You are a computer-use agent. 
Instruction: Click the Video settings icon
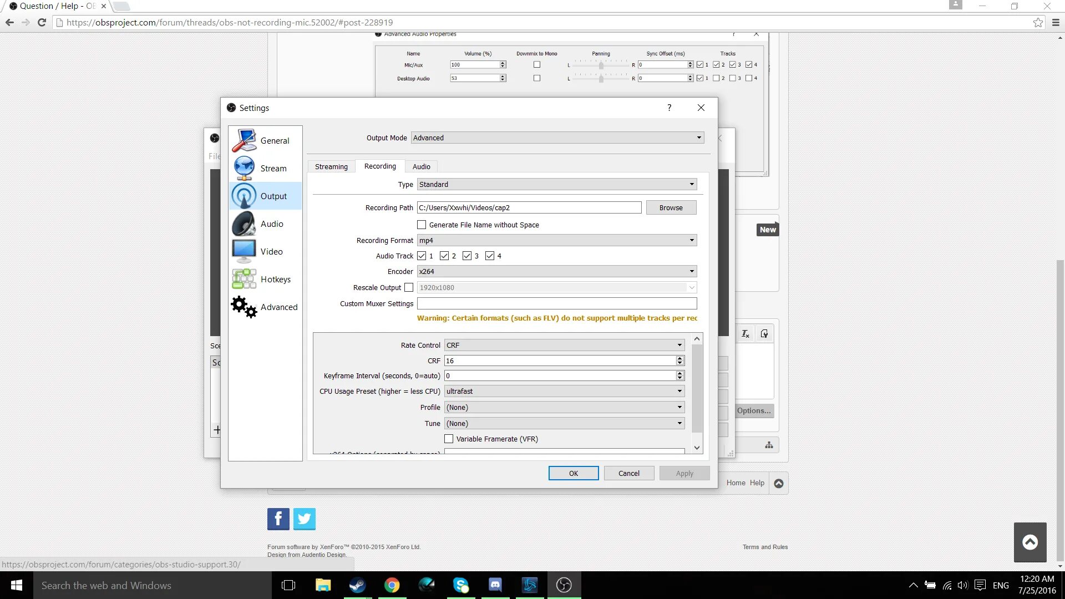[245, 251]
